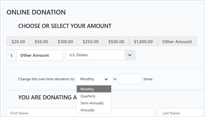Choose Quarterly from the frequency list
This screenshot has width=205, height=117.
pyautogui.click(x=94, y=96)
